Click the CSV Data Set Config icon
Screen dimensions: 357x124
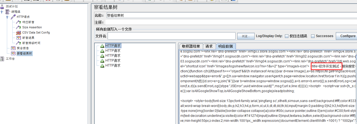tap(18, 32)
